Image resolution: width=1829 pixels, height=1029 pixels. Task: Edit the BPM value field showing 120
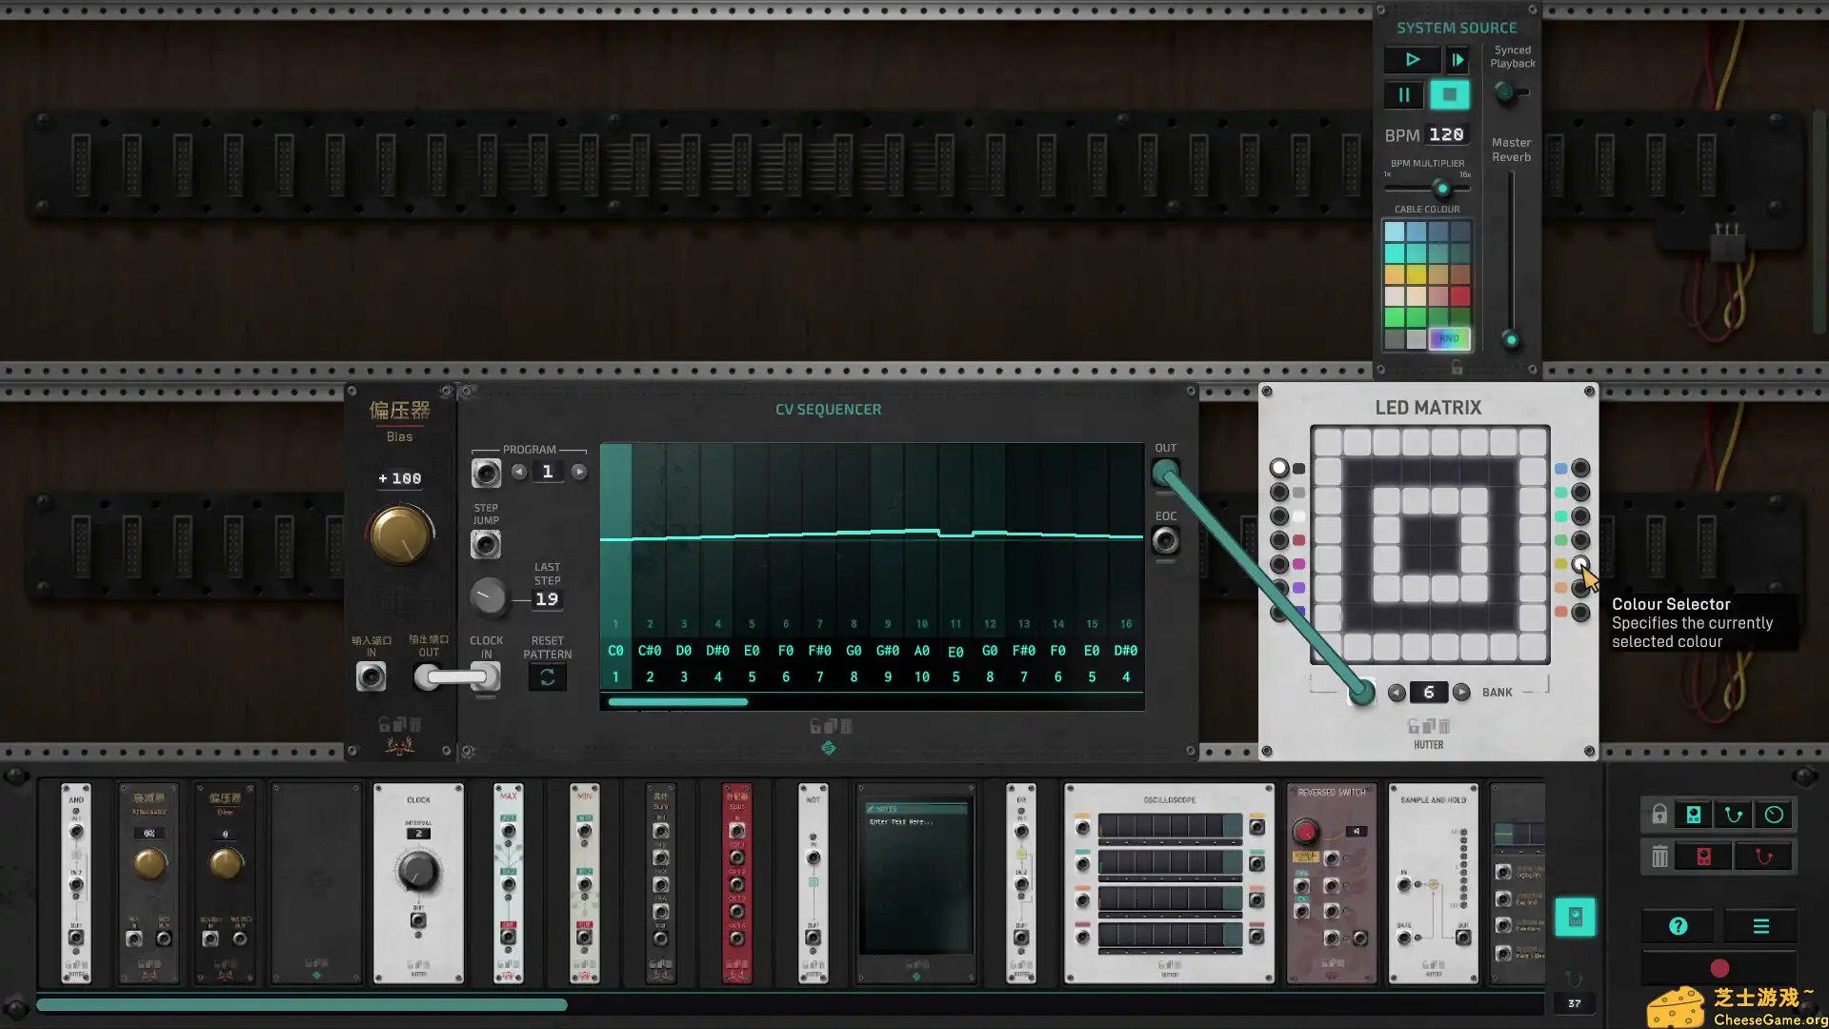[x=1446, y=134]
